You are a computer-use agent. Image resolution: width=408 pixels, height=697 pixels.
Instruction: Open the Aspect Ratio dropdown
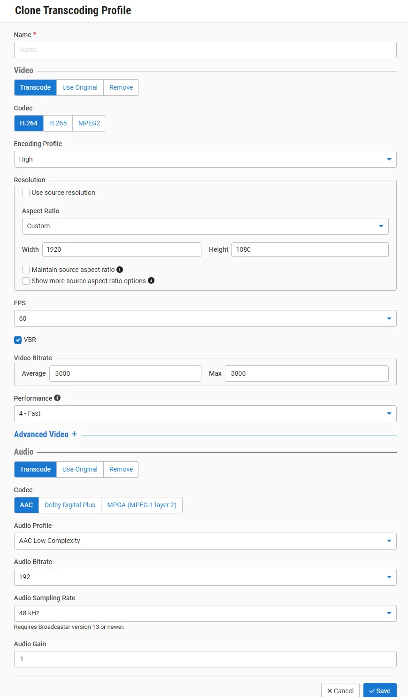205,226
